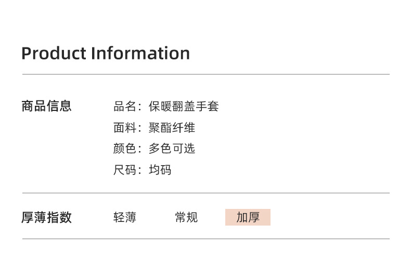
Task: Click the word Information in the heading
Action: point(140,53)
